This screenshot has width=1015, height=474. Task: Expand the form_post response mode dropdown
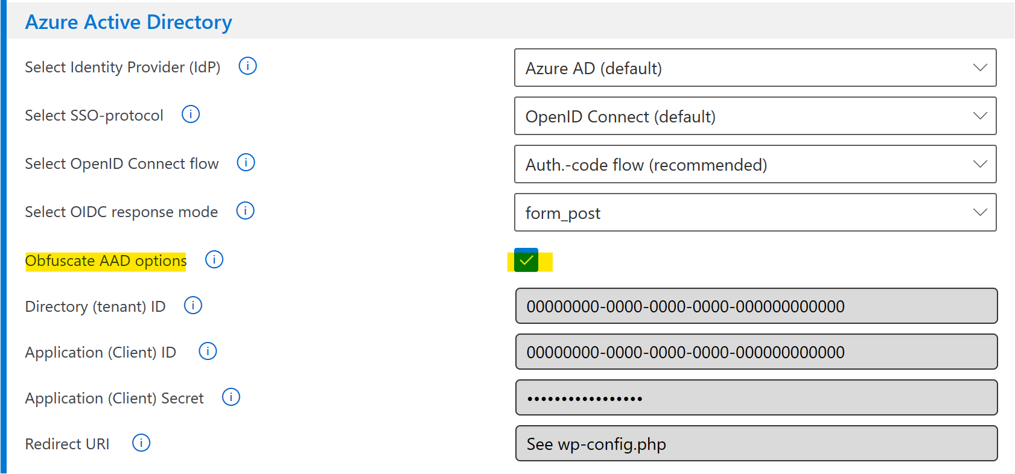tap(755, 212)
